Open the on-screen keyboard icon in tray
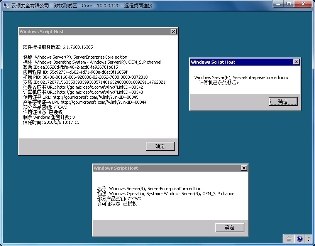The width and height of the screenshot is (315, 246). (289, 239)
